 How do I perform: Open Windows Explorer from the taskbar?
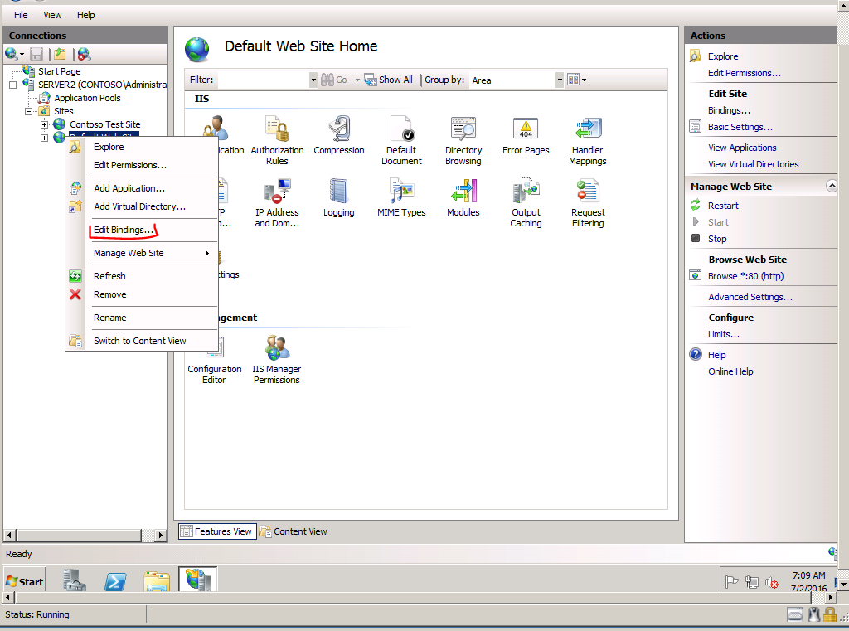pos(157,580)
